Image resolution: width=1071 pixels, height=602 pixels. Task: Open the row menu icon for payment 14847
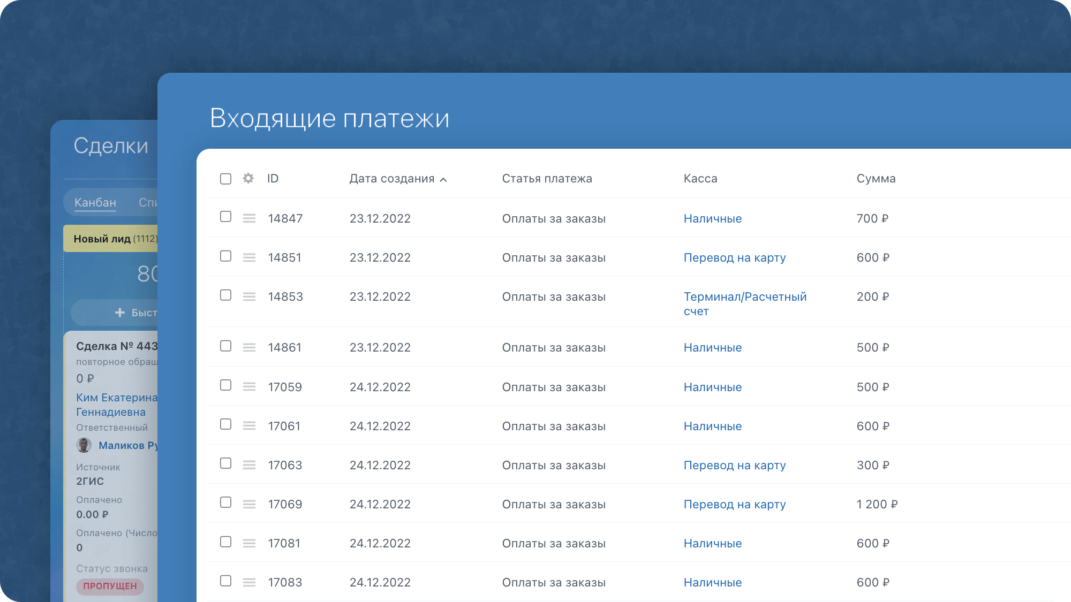click(x=249, y=218)
